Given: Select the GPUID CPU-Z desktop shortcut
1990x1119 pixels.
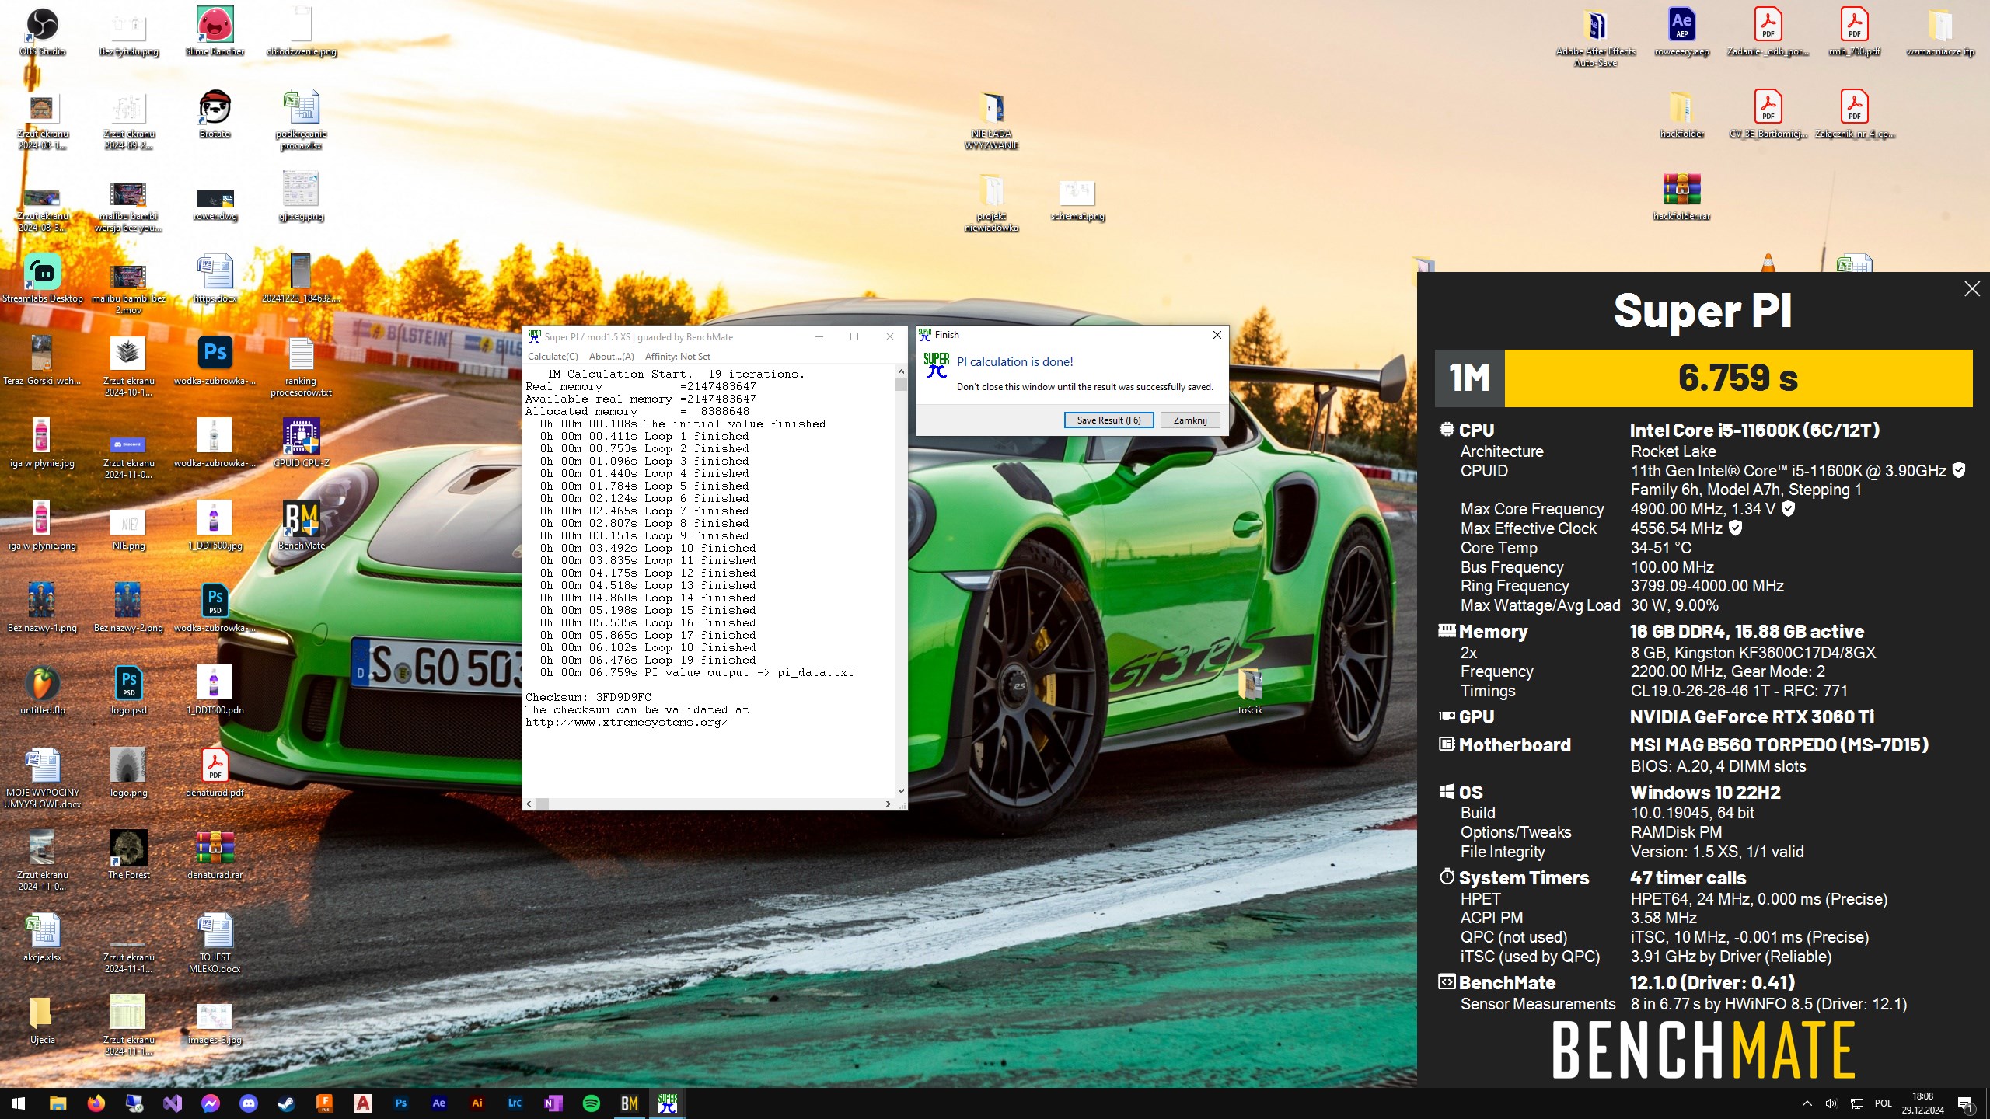Looking at the screenshot, I should (x=302, y=443).
